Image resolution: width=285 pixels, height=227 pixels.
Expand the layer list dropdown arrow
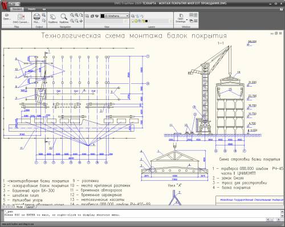[x=170, y=21]
